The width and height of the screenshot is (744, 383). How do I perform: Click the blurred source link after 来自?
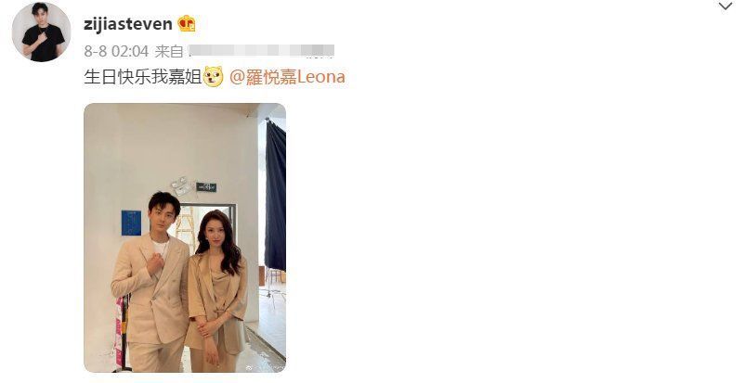click(x=261, y=51)
